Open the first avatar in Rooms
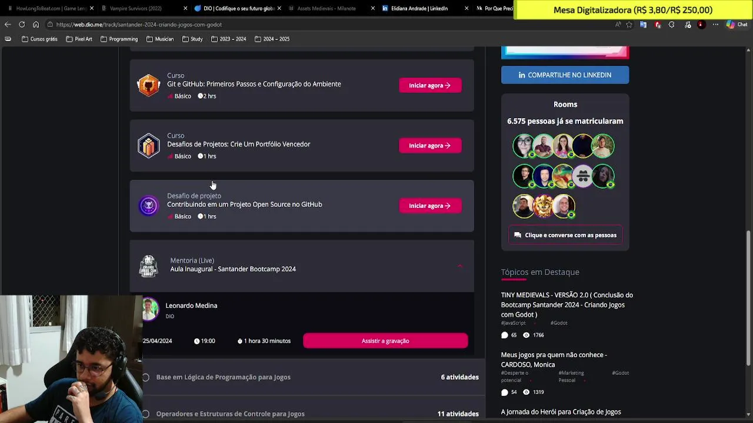 tap(523, 146)
